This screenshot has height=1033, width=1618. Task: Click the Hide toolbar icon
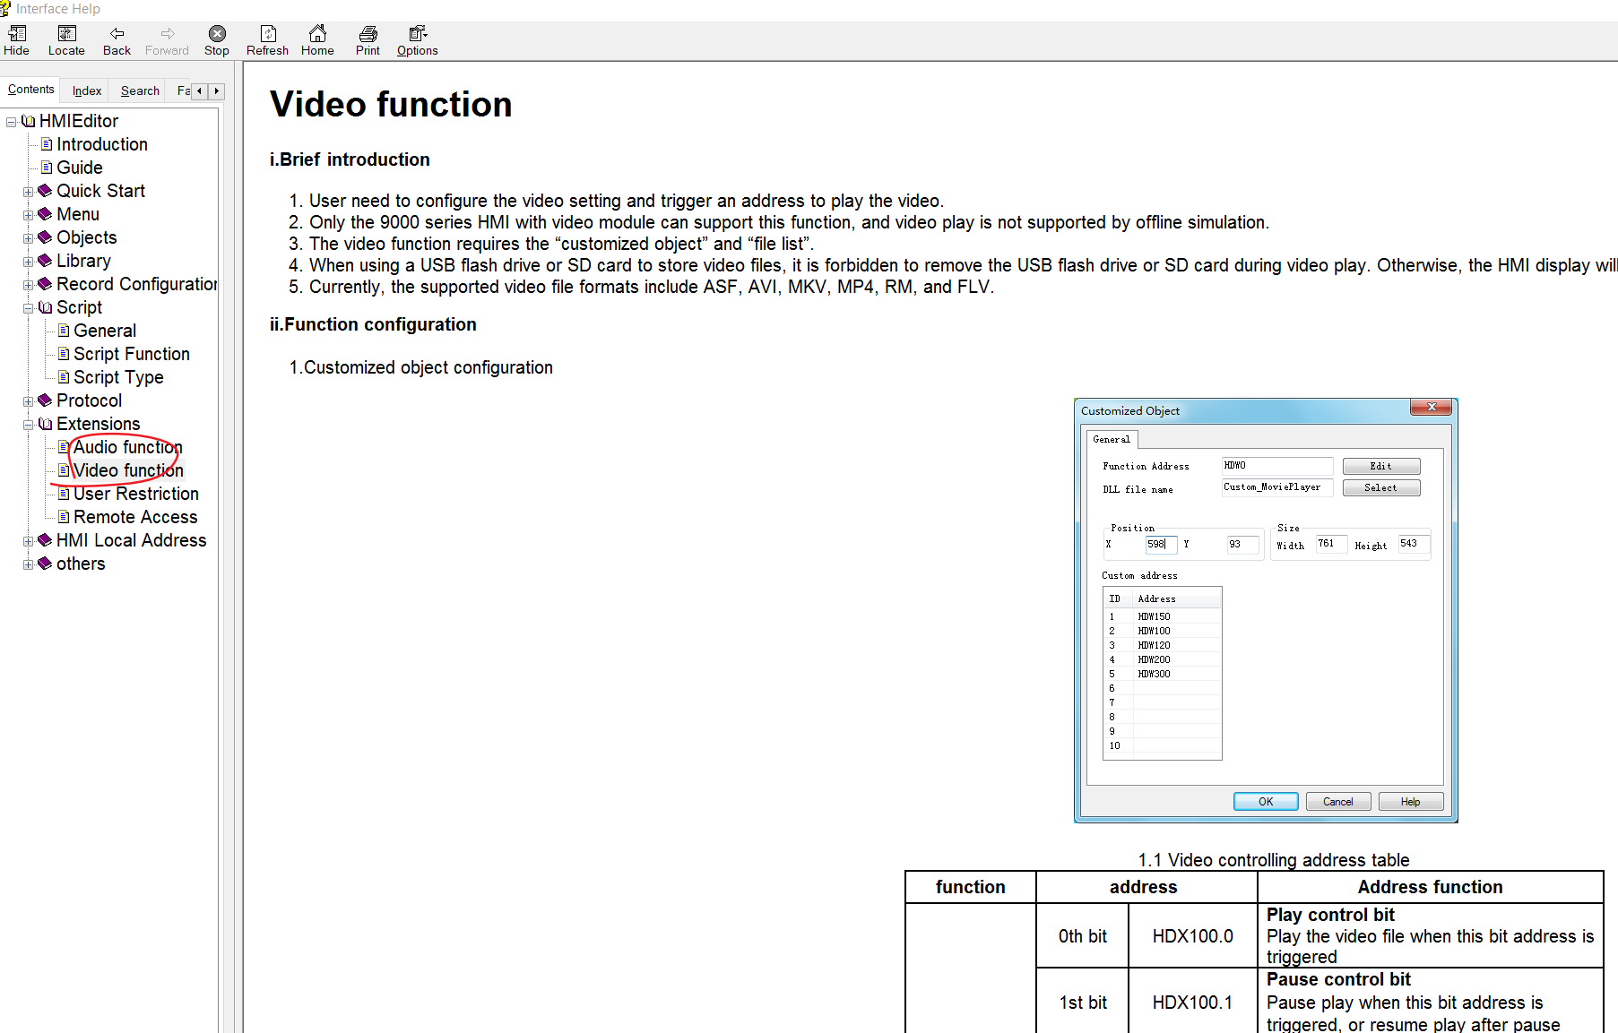click(16, 40)
